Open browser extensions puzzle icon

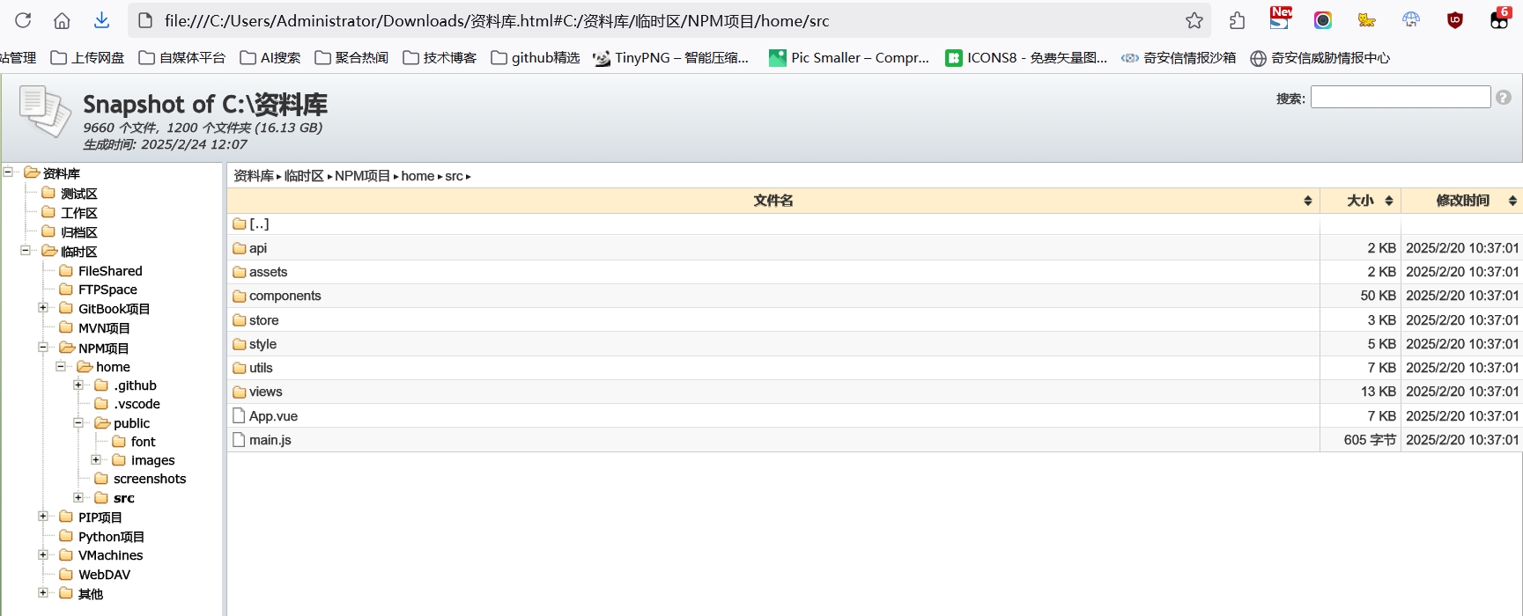coord(1237,20)
